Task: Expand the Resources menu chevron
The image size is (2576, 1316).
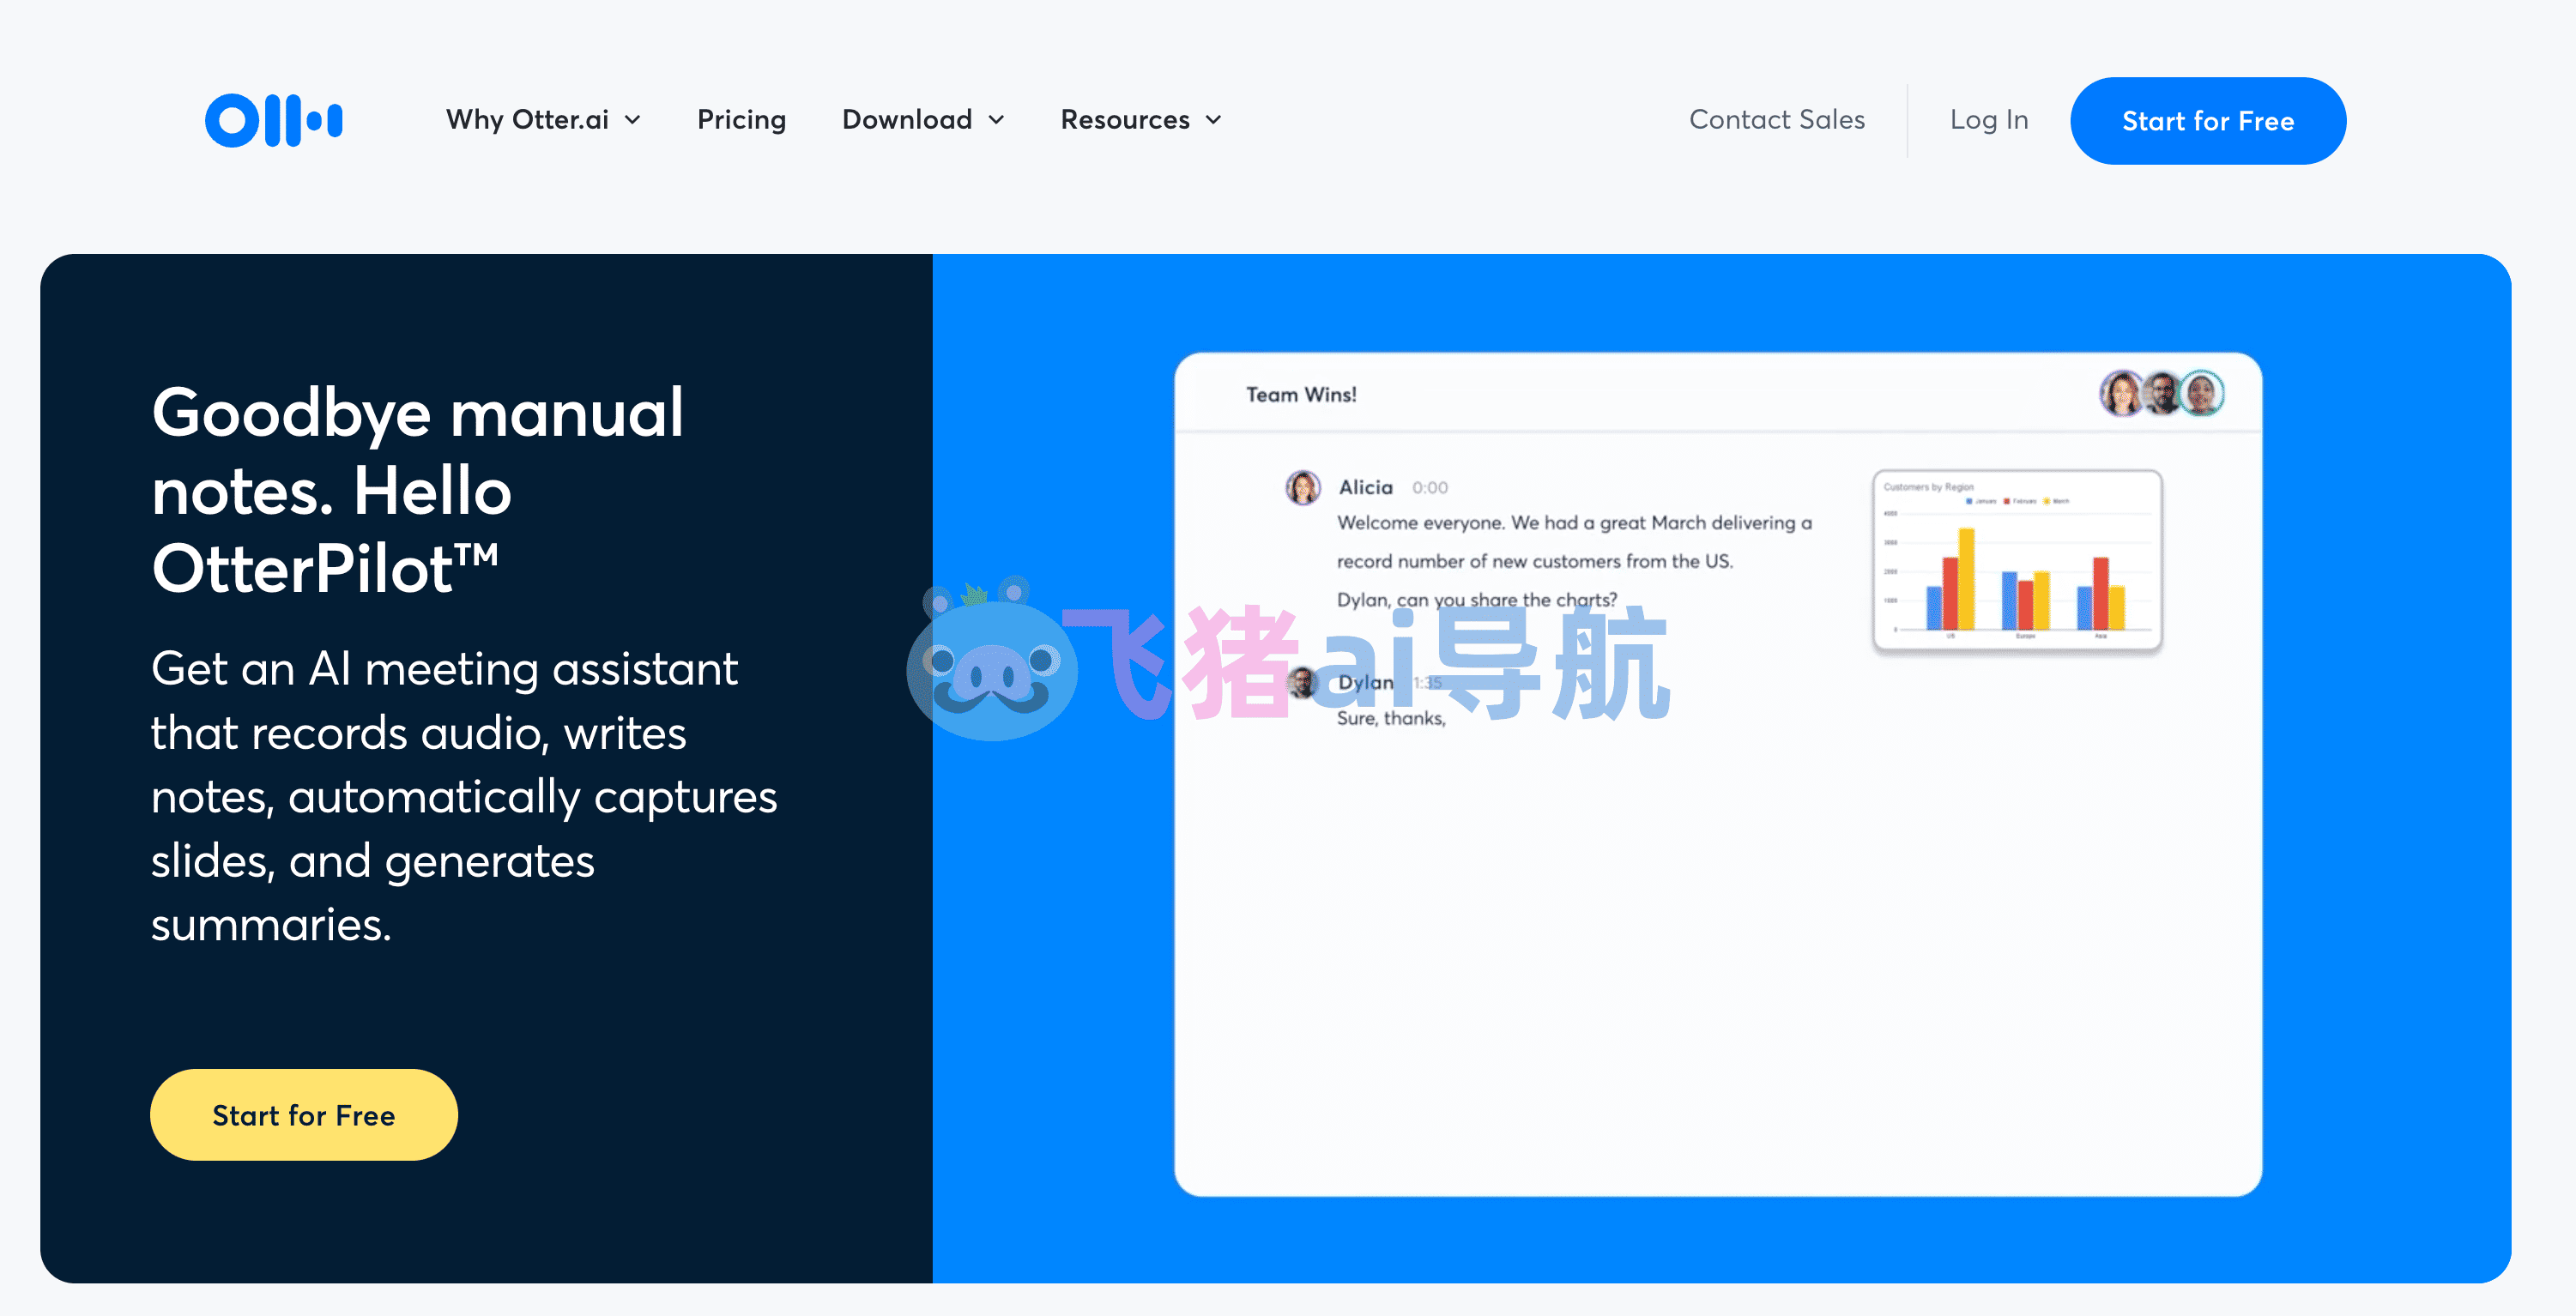Action: (1213, 120)
